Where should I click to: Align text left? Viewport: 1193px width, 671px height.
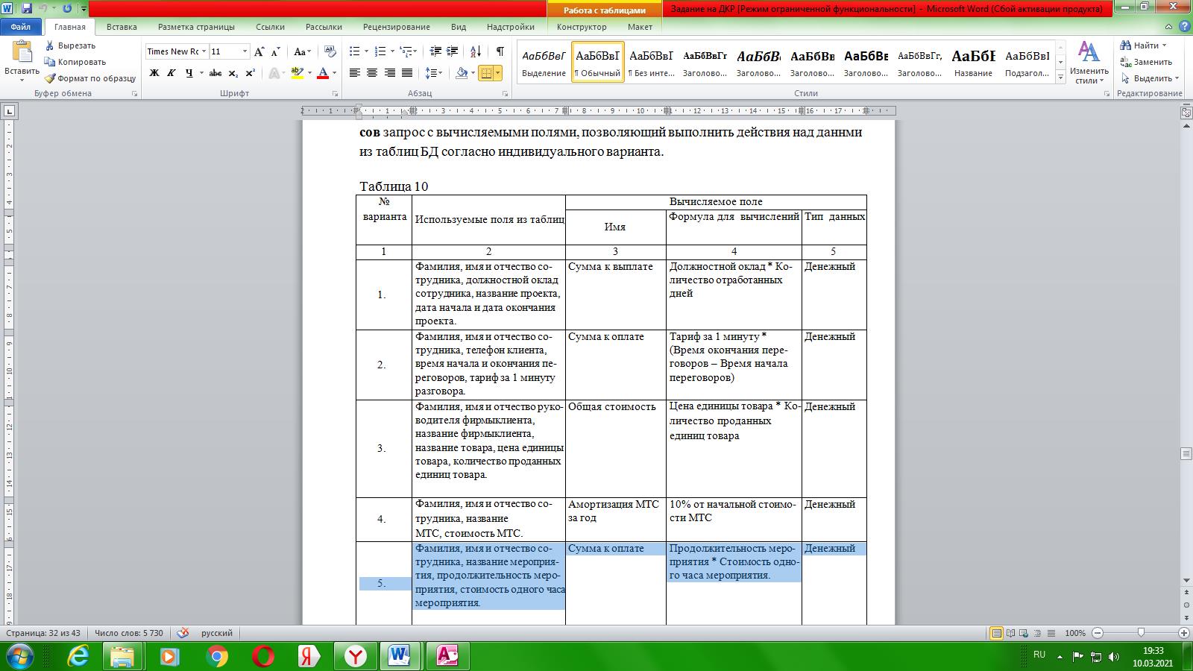pyautogui.click(x=355, y=73)
